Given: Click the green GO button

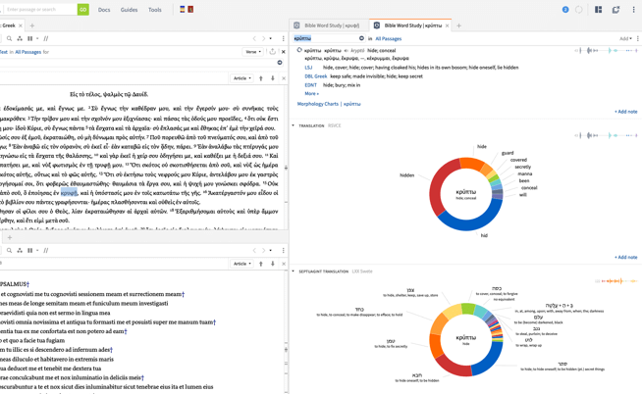Looking at the screenshot, I should (x=83, y=10).
